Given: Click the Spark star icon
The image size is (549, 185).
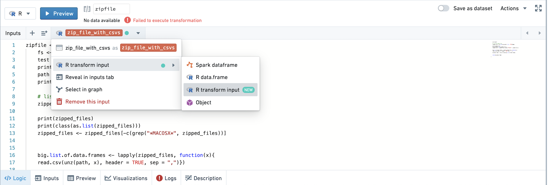Looking at the screenshot, I should [x=190, y=65].
